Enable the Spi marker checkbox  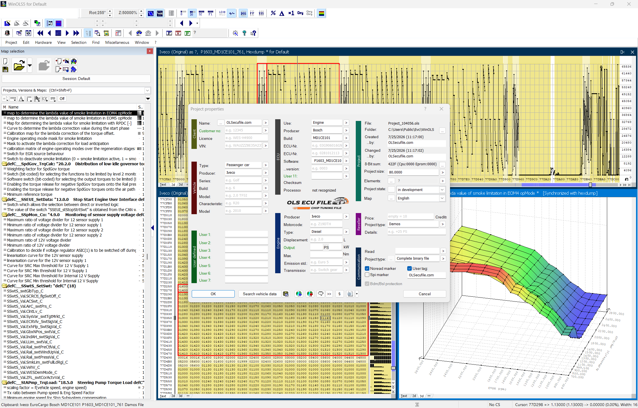367,275
